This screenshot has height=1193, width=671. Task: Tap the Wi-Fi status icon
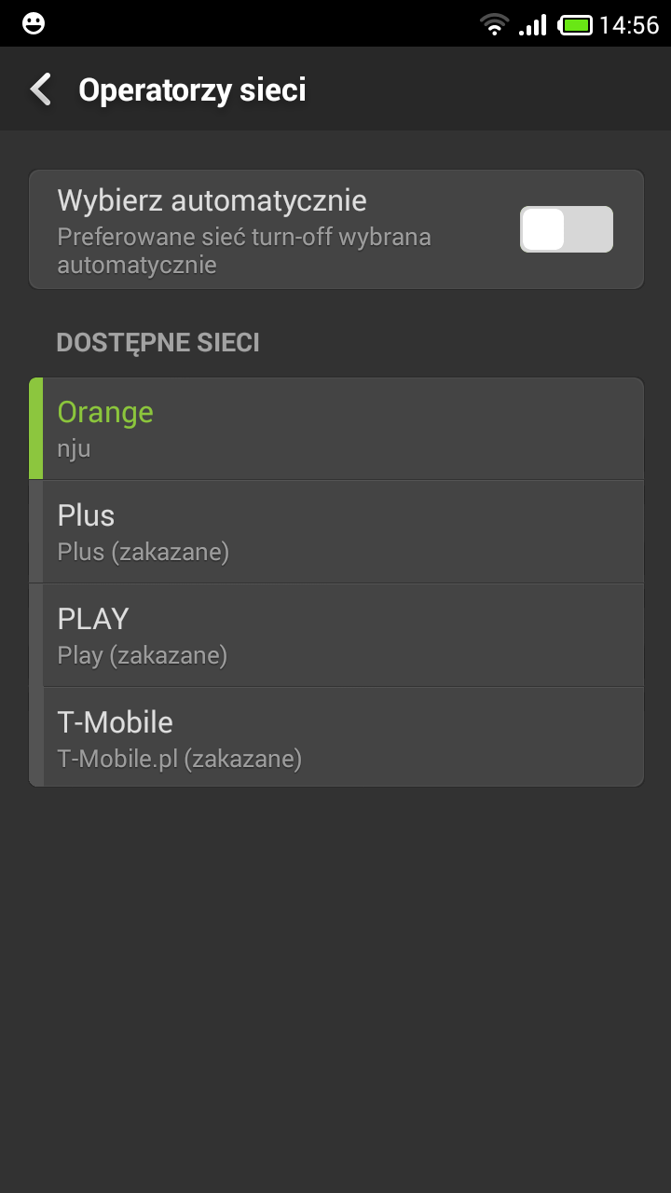[x=494, y=24]
